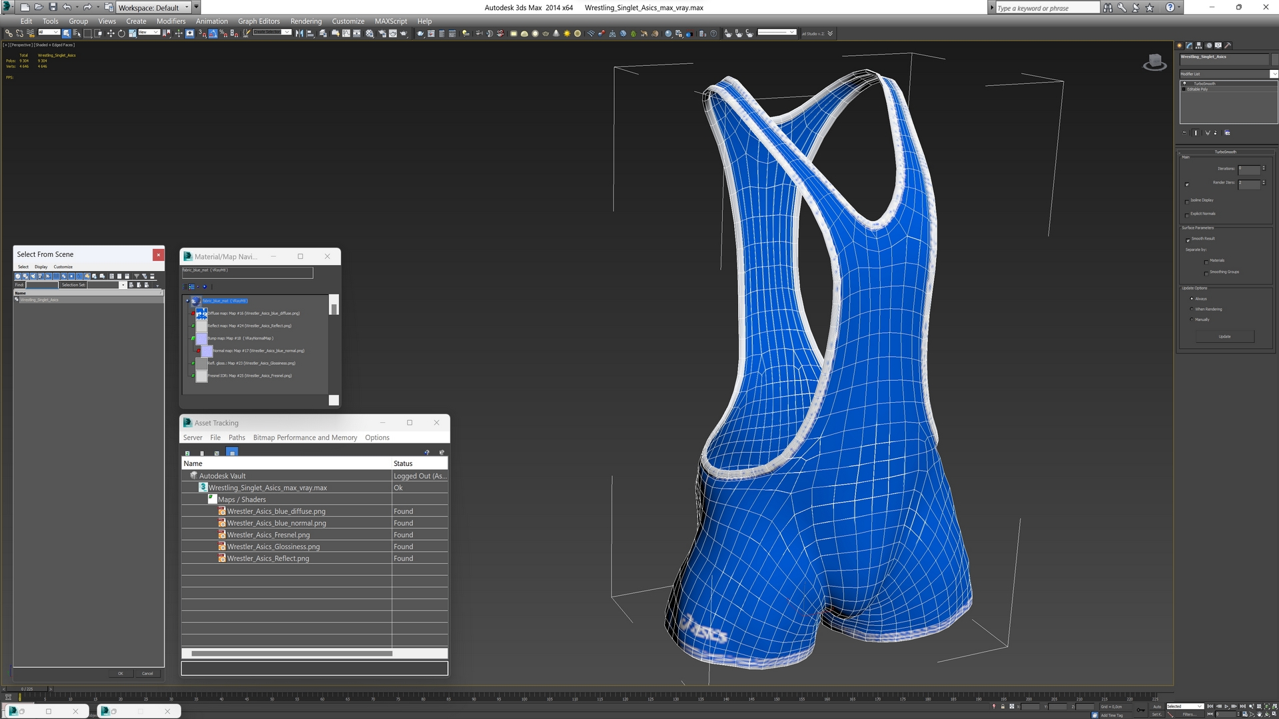
Task: Open the reference coordinate View dropdown
Action: [x=149, y=32]
